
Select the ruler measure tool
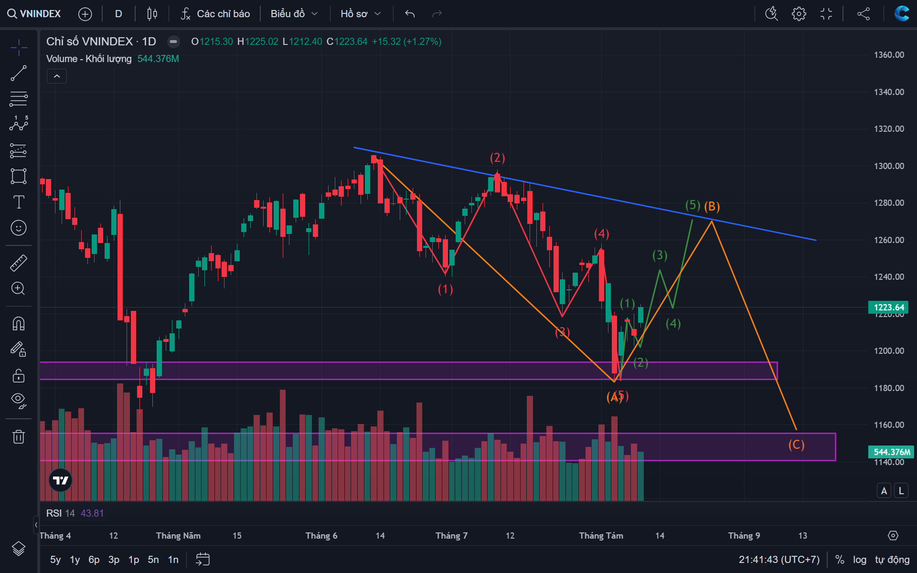pos(19,263)
